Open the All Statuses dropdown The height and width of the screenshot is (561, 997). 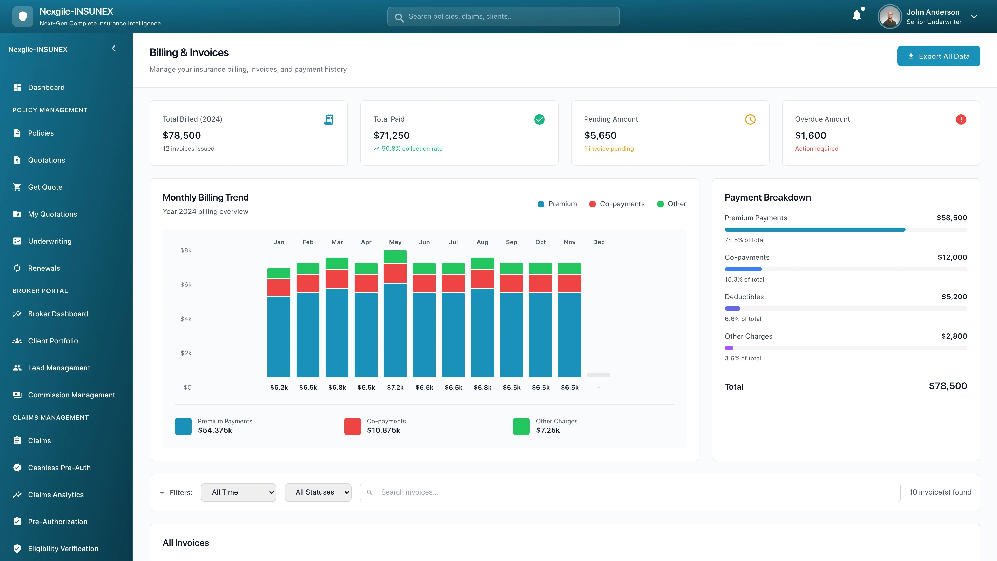point(318,492)
